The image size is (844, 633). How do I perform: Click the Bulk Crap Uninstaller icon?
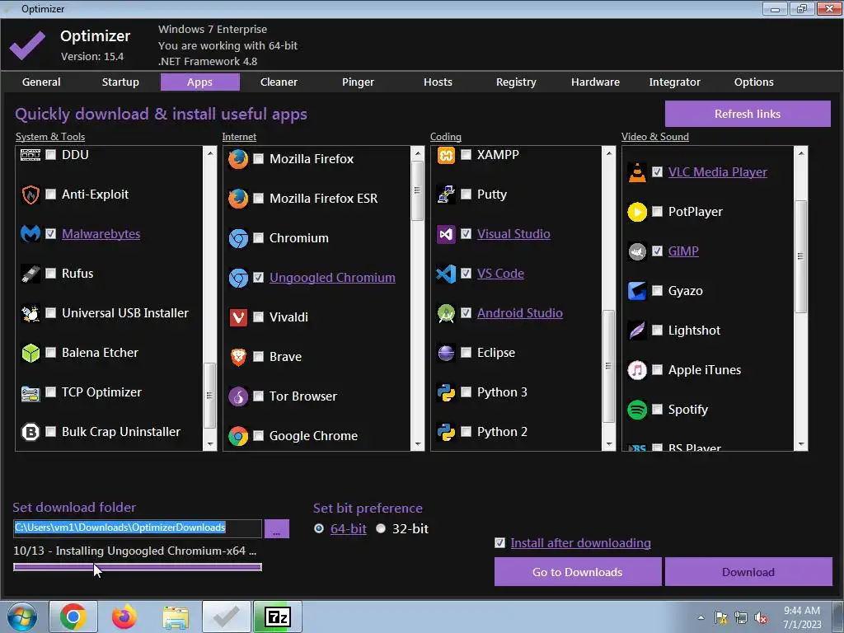point(30,432)
